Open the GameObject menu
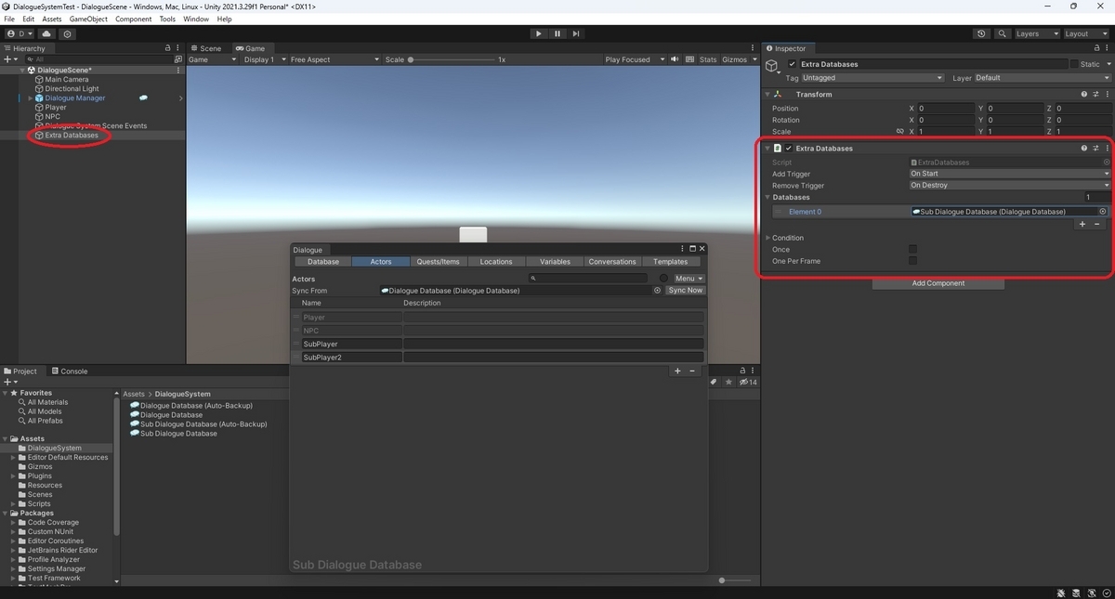The width and height of the screenshot is (1115, 599). coord(88,19)
